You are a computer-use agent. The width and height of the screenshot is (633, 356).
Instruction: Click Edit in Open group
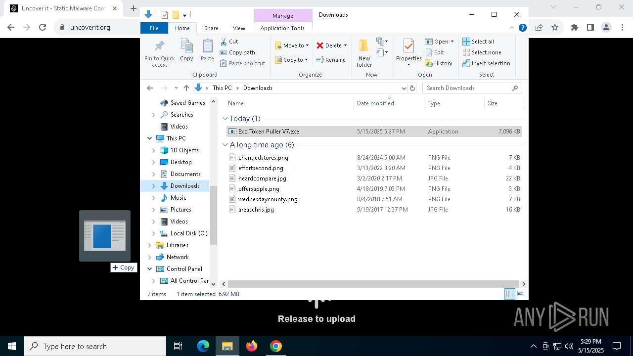[435, 52]
